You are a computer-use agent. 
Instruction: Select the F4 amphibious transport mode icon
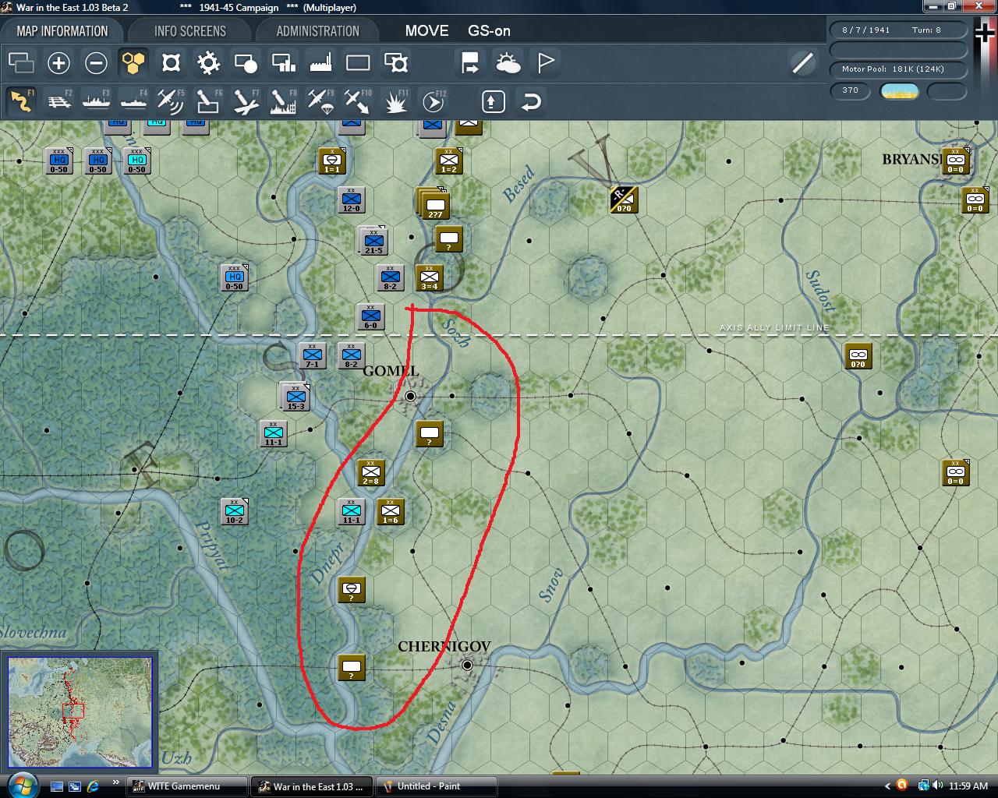(133, 101)
